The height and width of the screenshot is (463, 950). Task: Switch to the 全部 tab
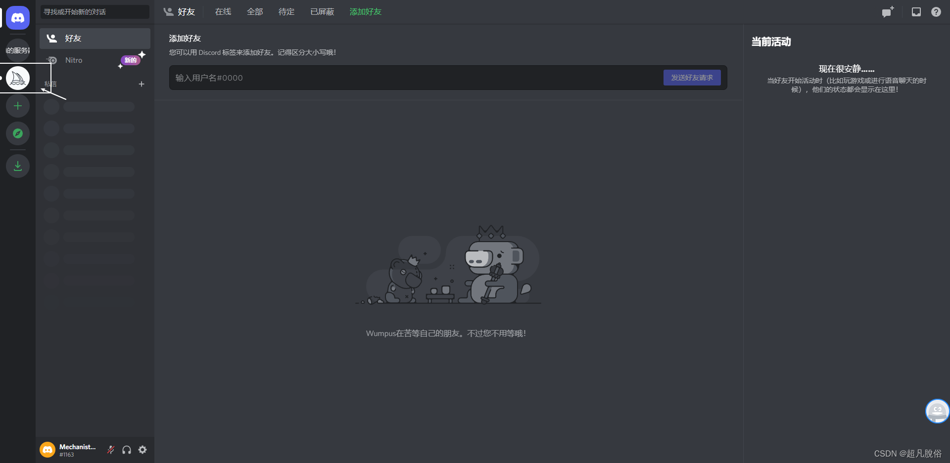click(255, 12)
